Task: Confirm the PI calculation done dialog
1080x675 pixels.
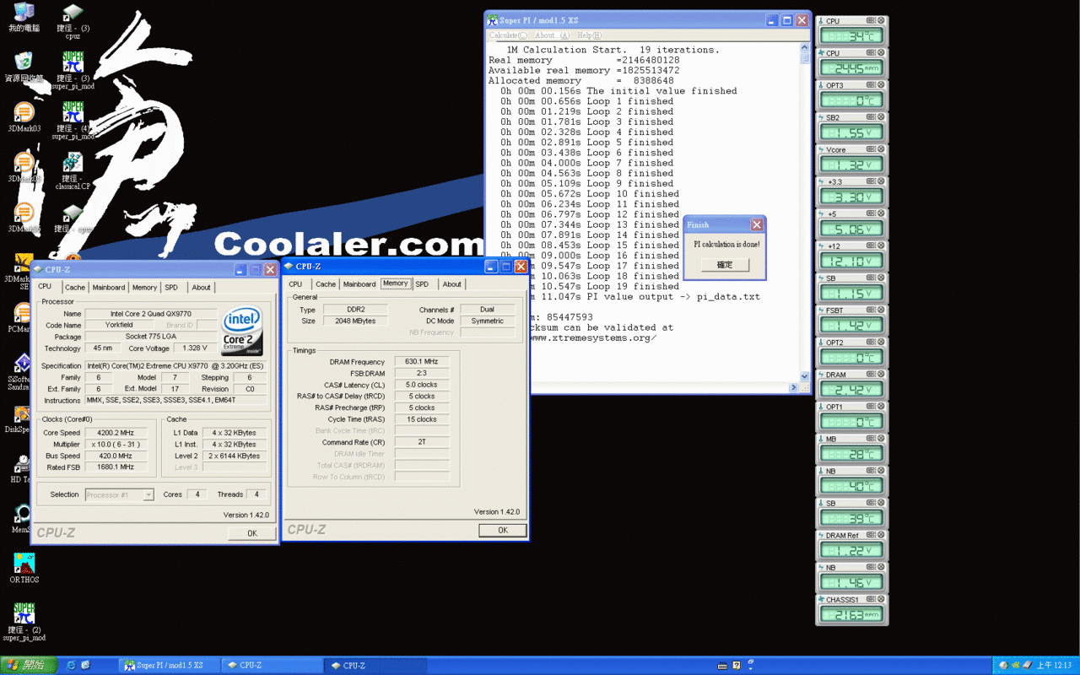Action: coord(725,265)
